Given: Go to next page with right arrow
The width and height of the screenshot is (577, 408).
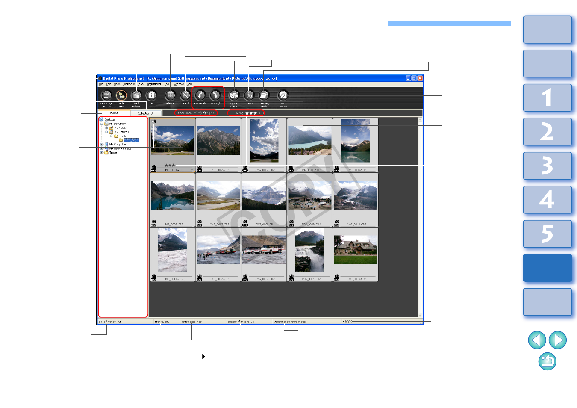Looking at the screenshot, I should 558,340.
